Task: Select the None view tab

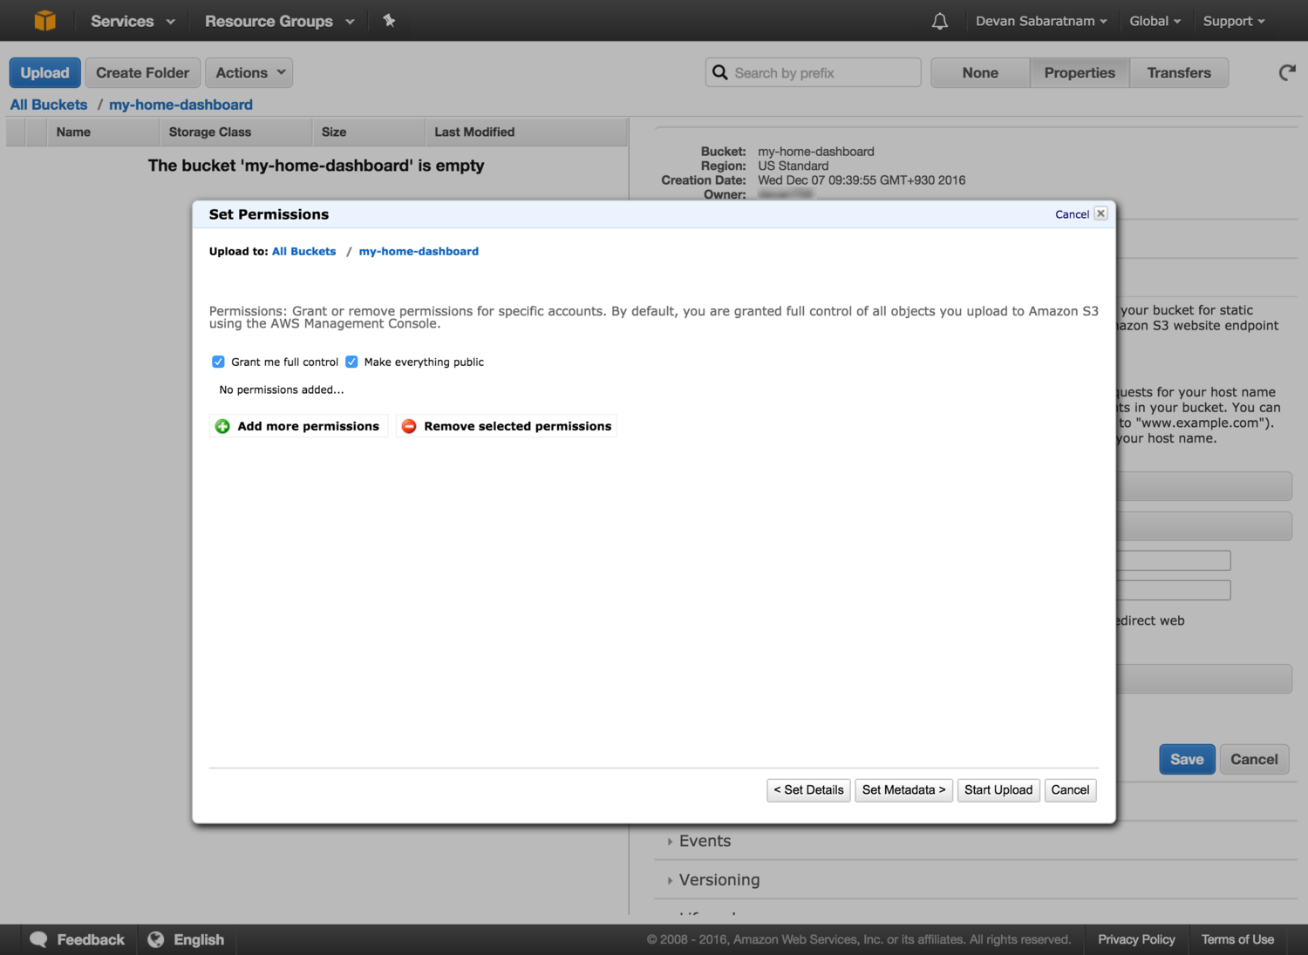Action: 980,73
